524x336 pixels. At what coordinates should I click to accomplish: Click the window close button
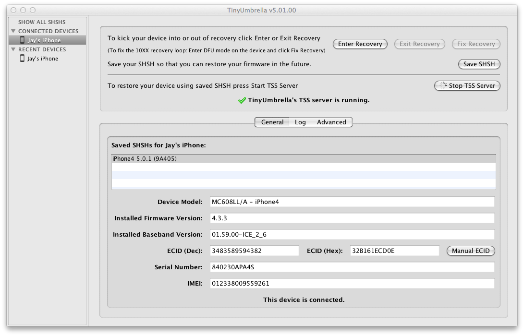point(14,11)
